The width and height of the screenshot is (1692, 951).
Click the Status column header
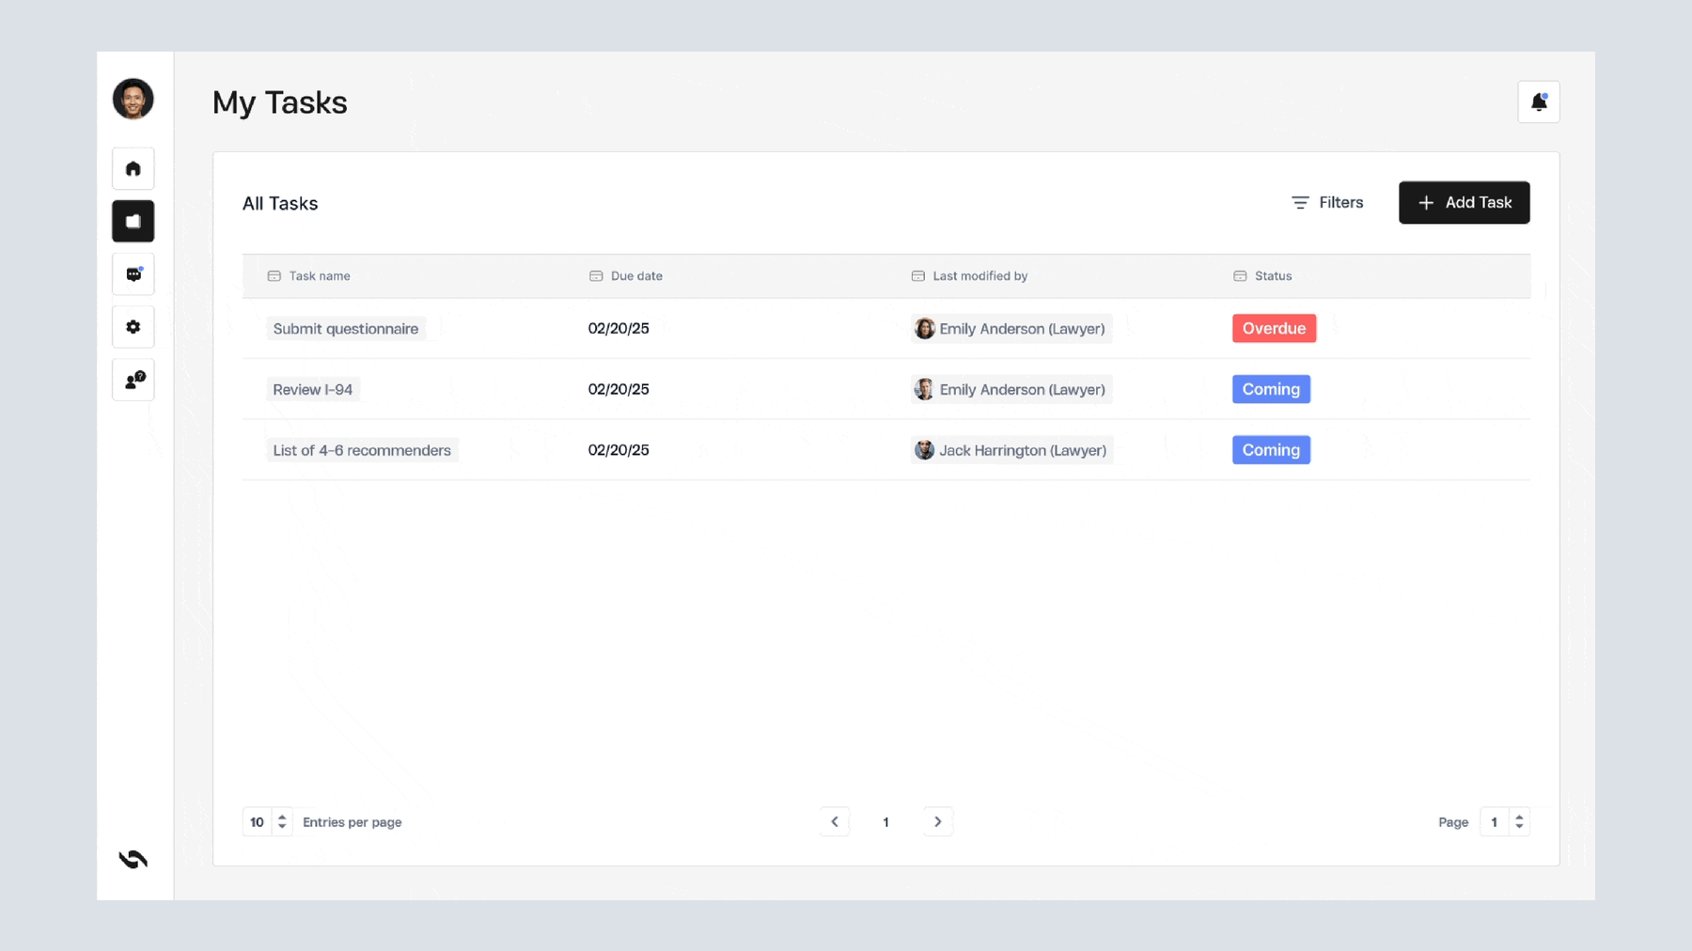1273,276
